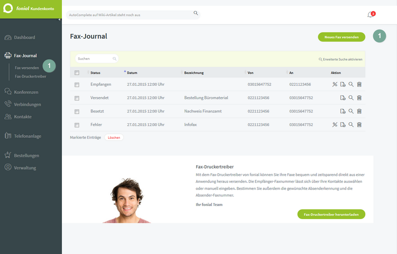Open Fax-Druckertreiber submenu item
This screenshot has width=397, height=254.
[30, 76]
